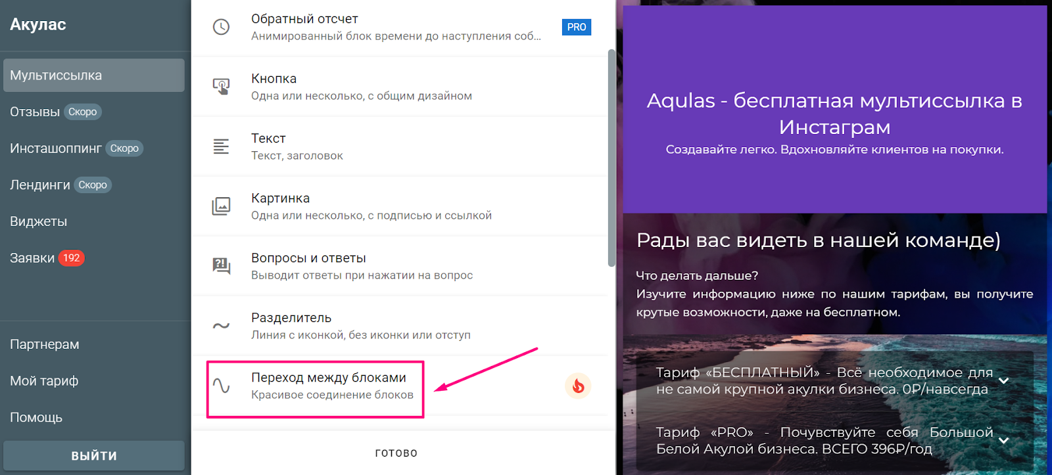Viewport: 1052px width, 475px height.
Task: Add the Кнопка block
Action: coord(399,87)
